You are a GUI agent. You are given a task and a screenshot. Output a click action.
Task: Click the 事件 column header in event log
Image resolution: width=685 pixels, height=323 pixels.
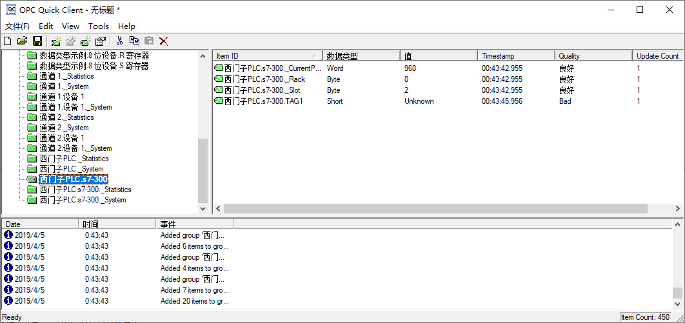click(194, 224)
